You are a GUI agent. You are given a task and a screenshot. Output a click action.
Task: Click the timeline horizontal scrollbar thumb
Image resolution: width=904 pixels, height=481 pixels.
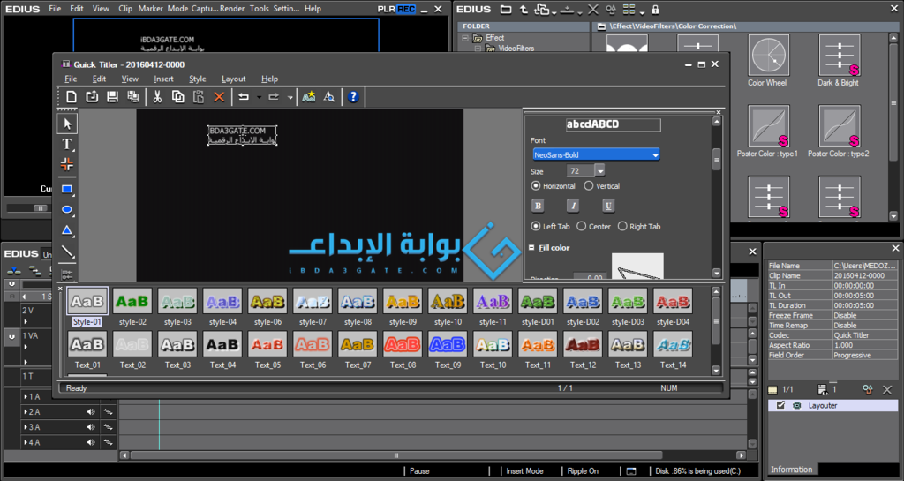(x=395, y=455)
